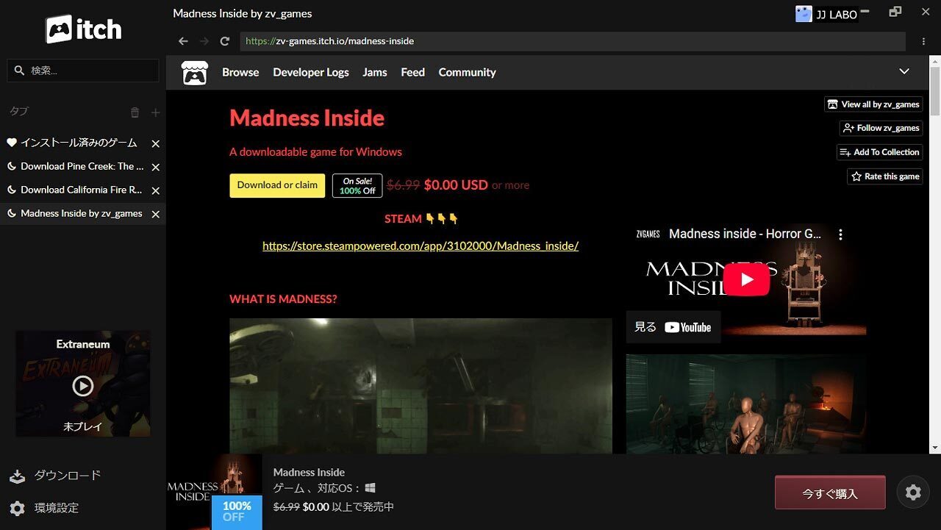
Task: Open 環境設定 preferences
Action: coord(44,508)
